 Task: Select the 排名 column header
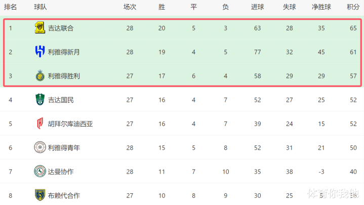click(x=11, y=7)
